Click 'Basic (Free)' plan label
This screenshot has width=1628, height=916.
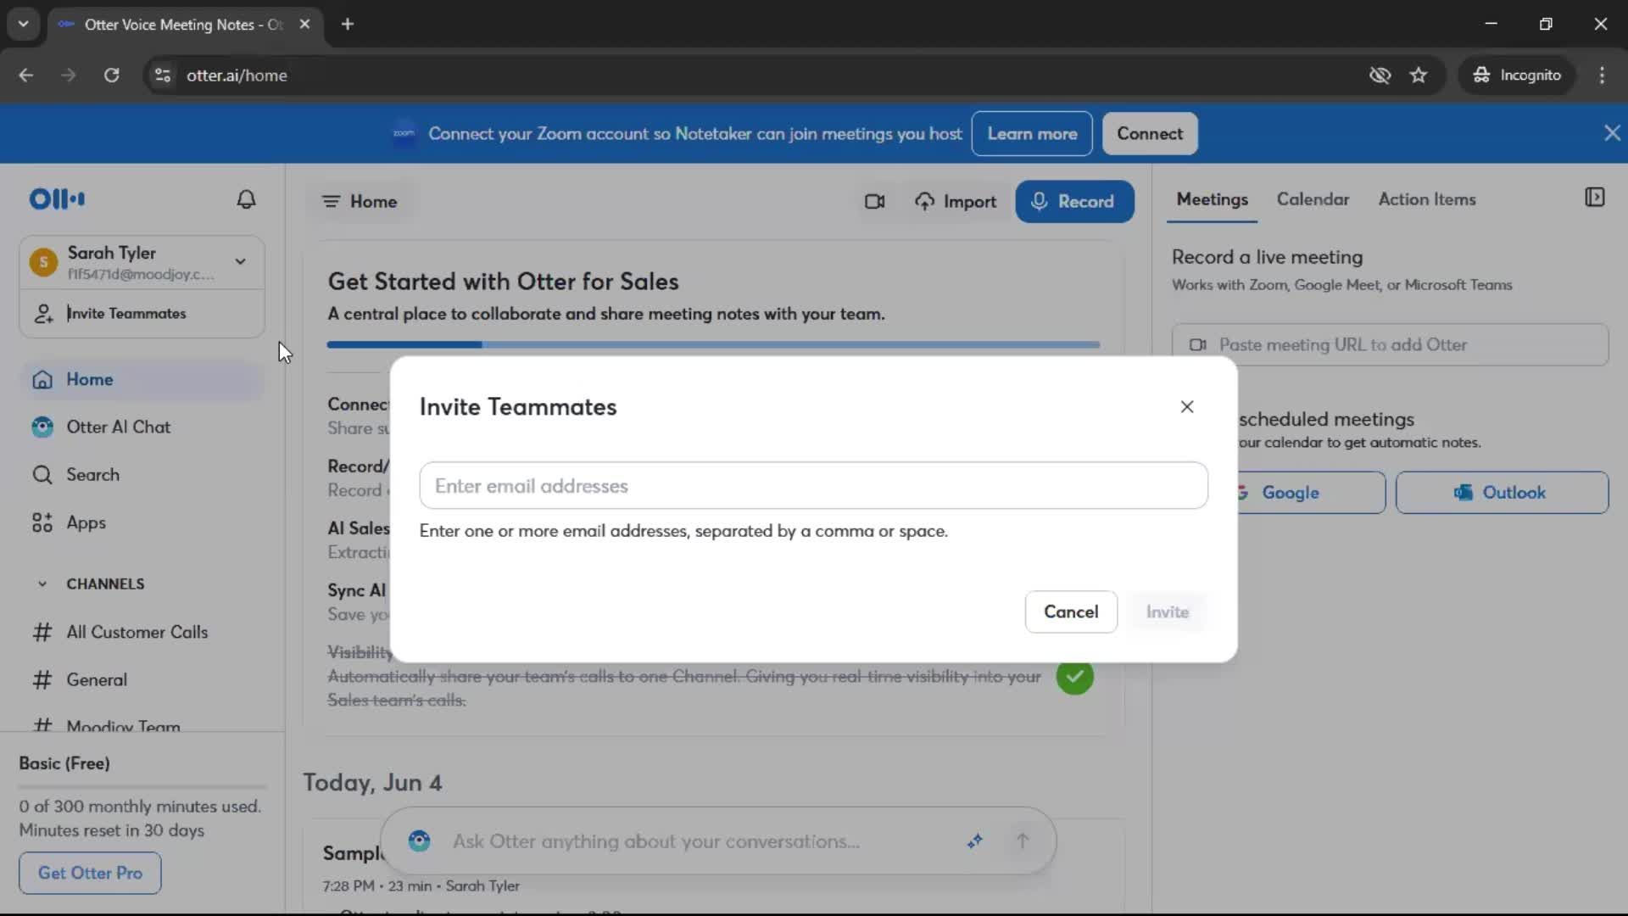[64, 763]
